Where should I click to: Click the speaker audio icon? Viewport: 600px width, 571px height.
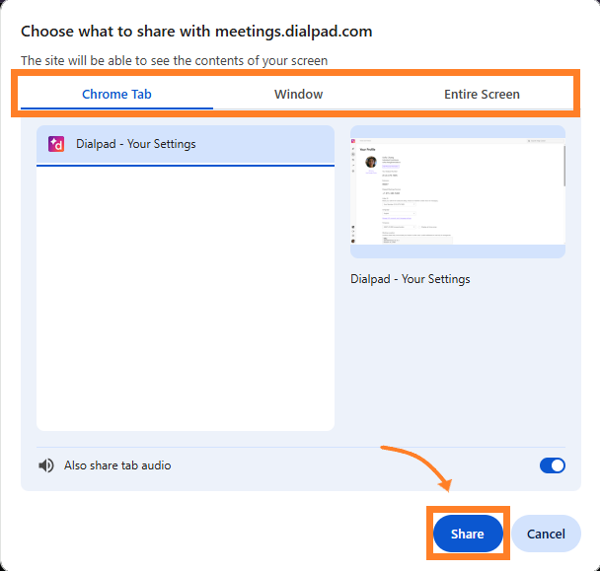46,465
